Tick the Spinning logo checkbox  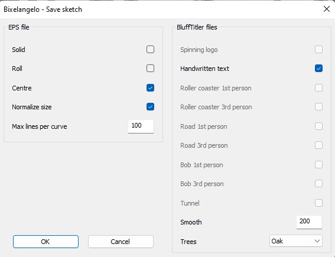tap(318, 50)
